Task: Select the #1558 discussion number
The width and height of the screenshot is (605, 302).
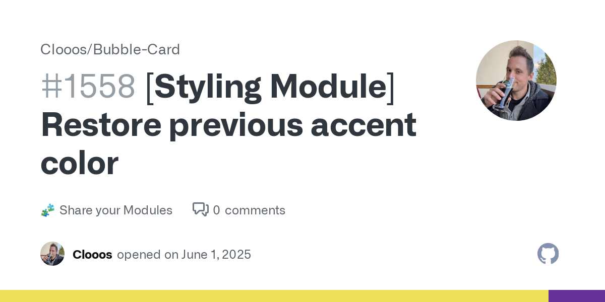Action: (x=88, y=87)
